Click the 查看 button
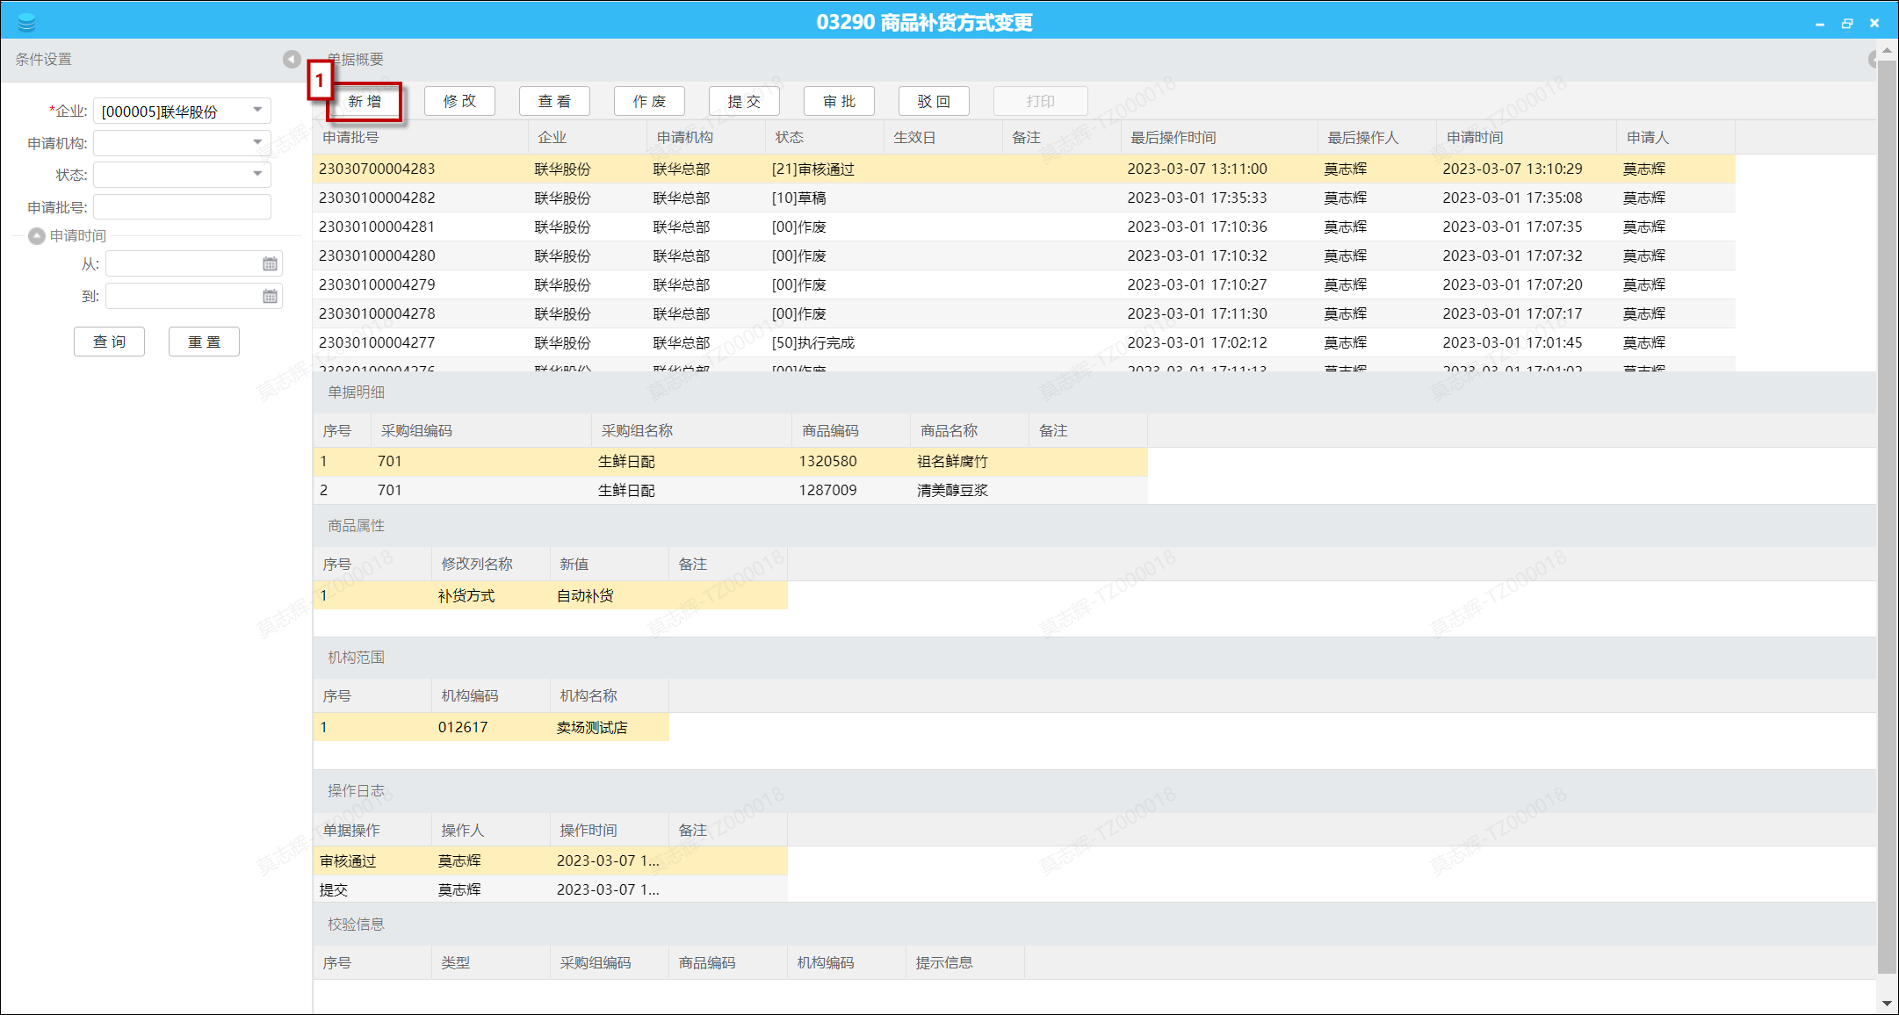 (554, 101)
